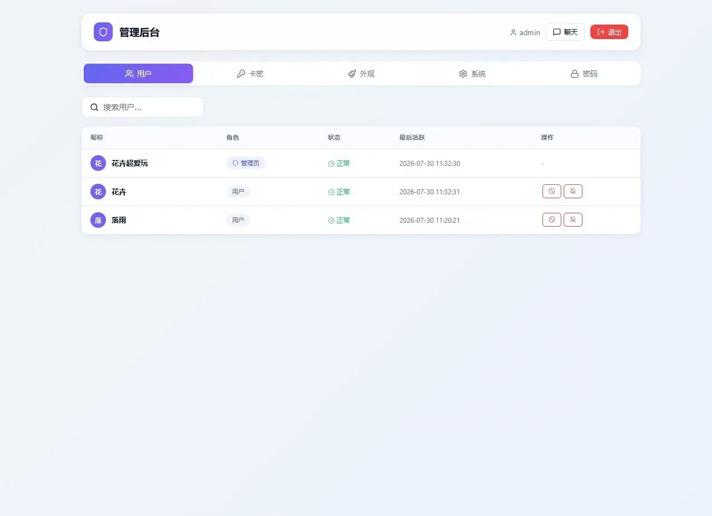Open the 外观 appearance tab
Screen dimensions: 712x516
pyautogui.click(x=362, y=74)
